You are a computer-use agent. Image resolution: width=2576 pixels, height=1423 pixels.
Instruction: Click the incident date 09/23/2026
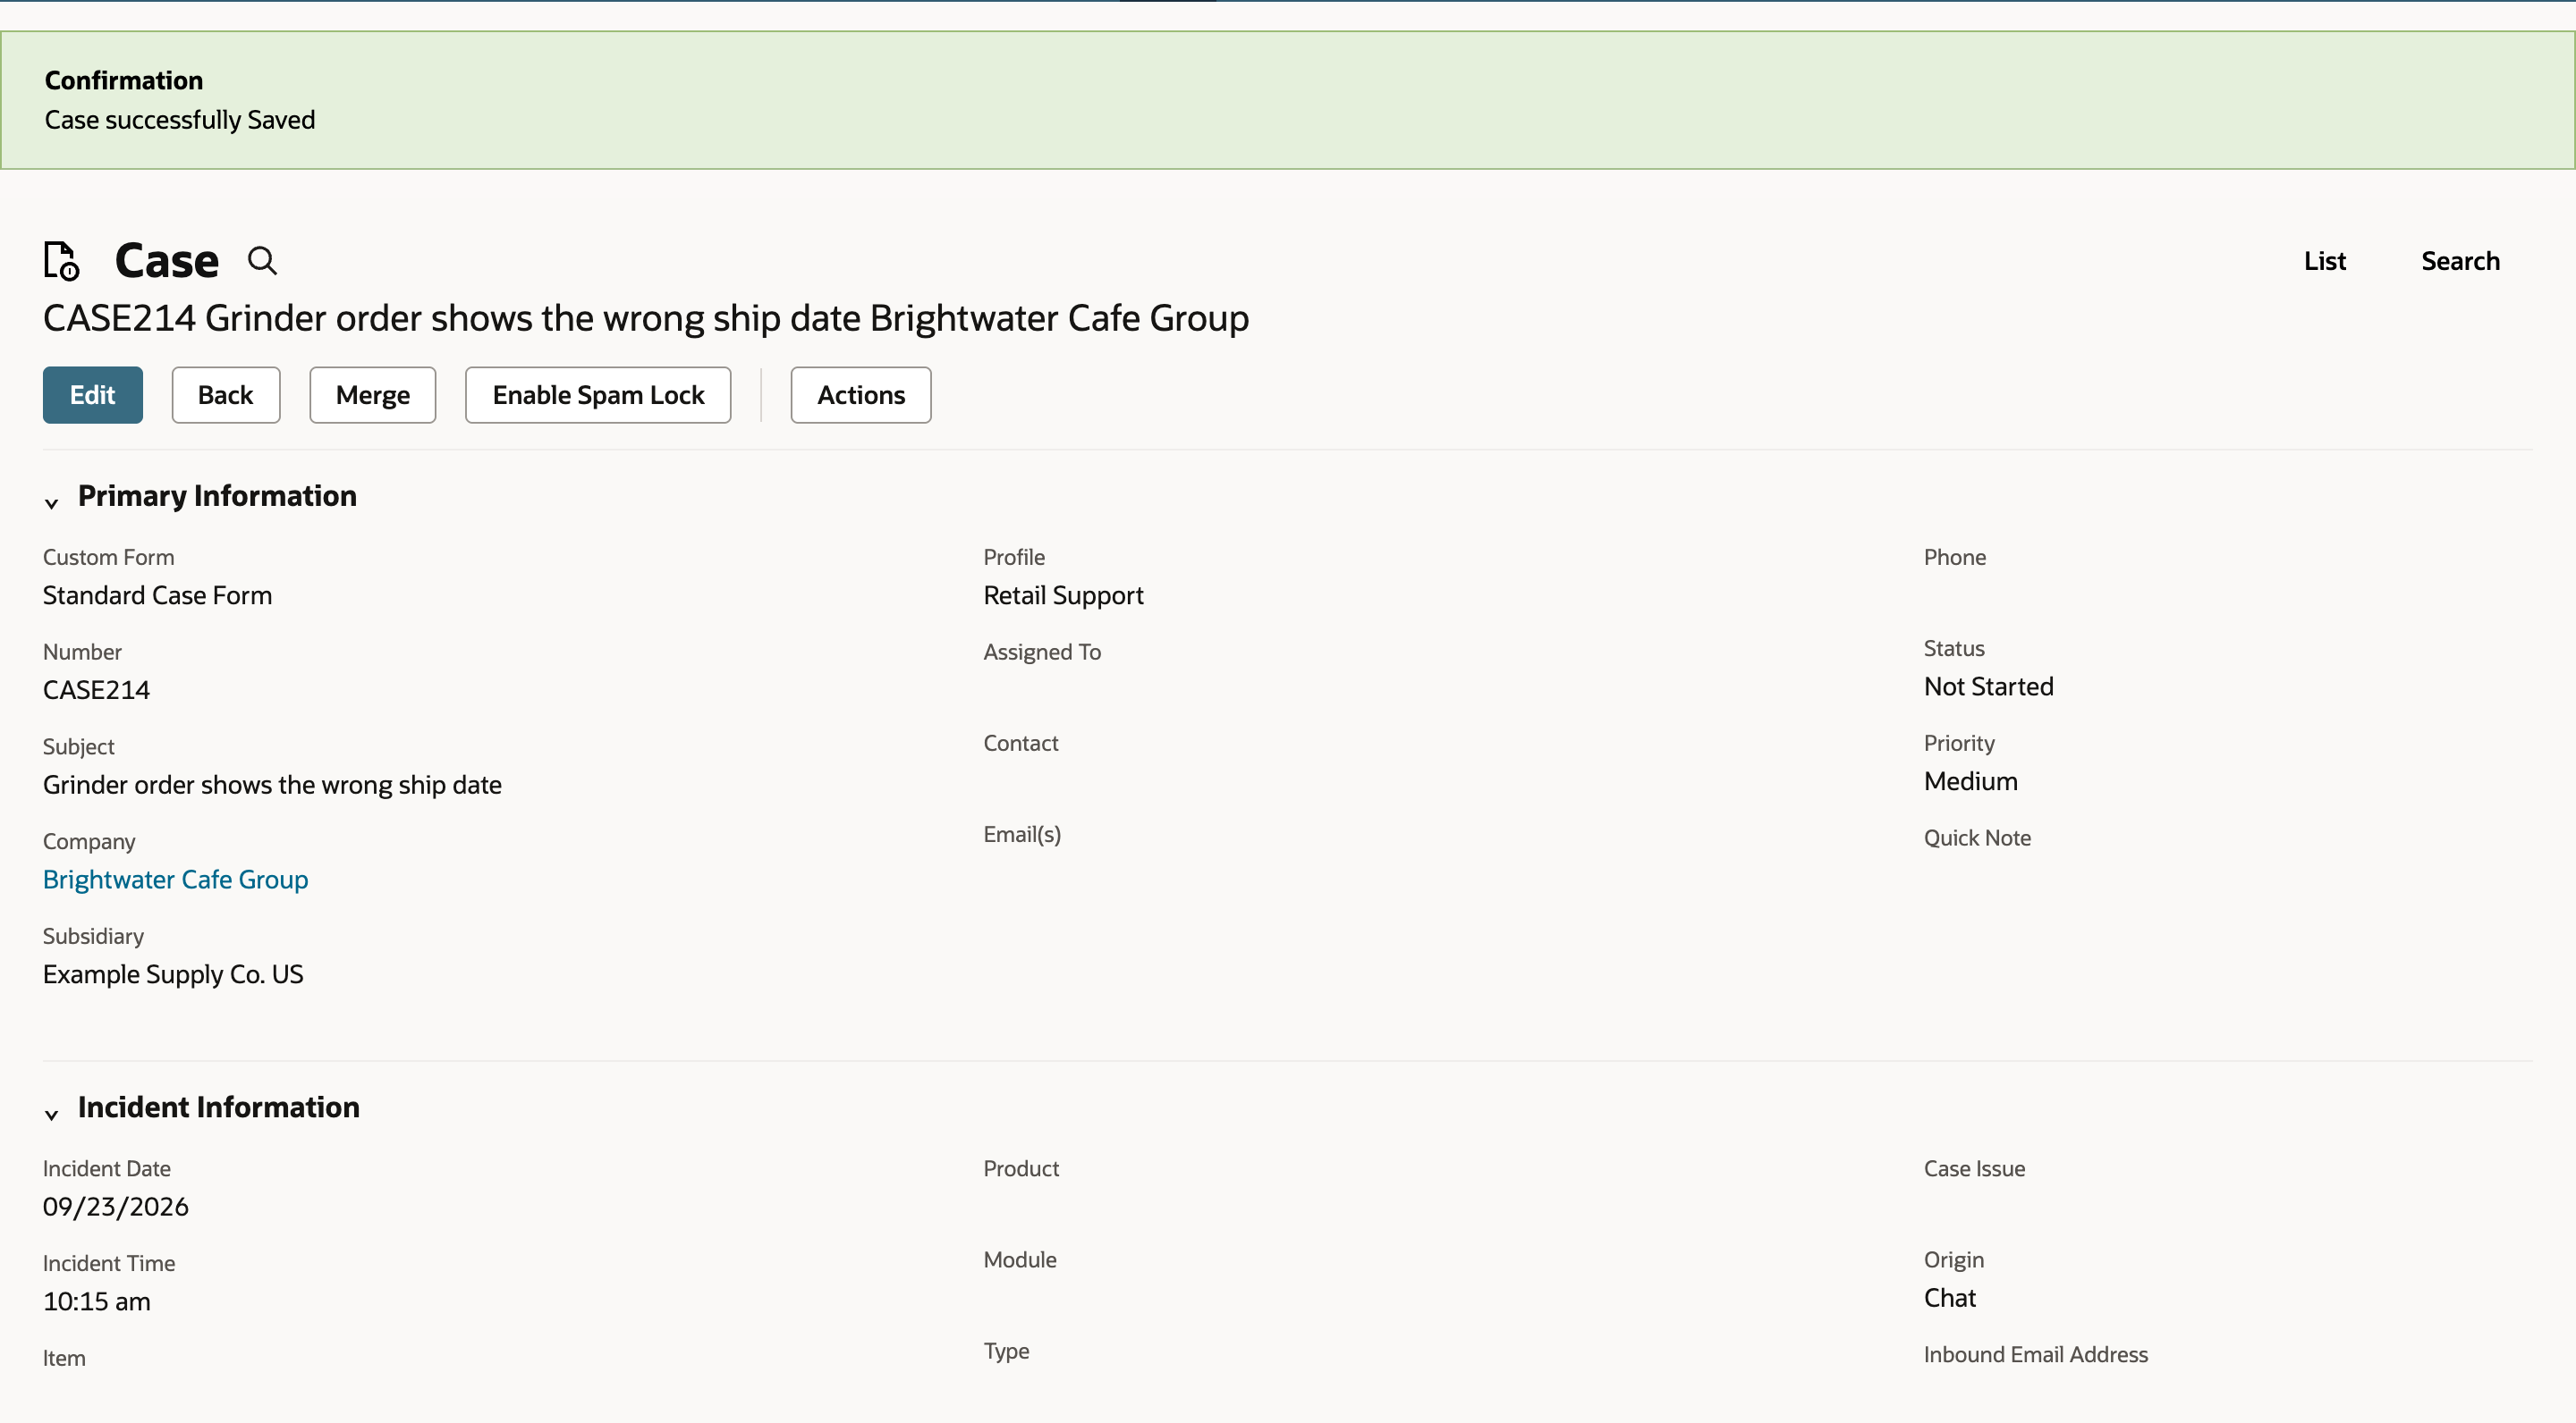coord(115,1206)
